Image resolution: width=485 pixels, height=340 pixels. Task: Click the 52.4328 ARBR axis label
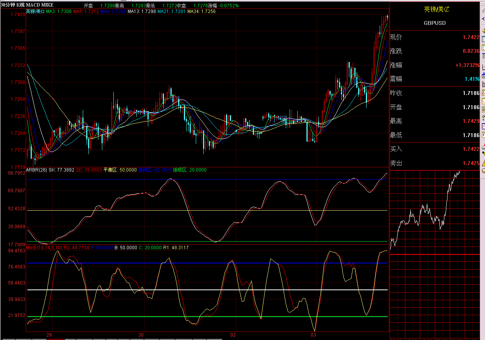click(16, 209)
